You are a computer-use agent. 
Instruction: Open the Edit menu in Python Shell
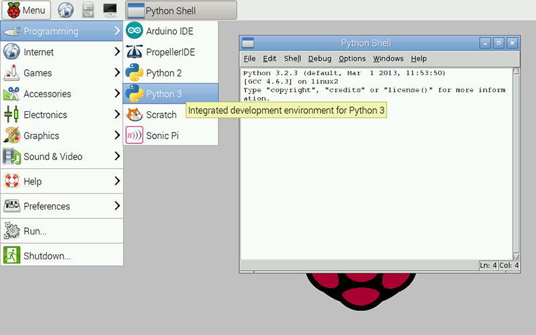269,59
